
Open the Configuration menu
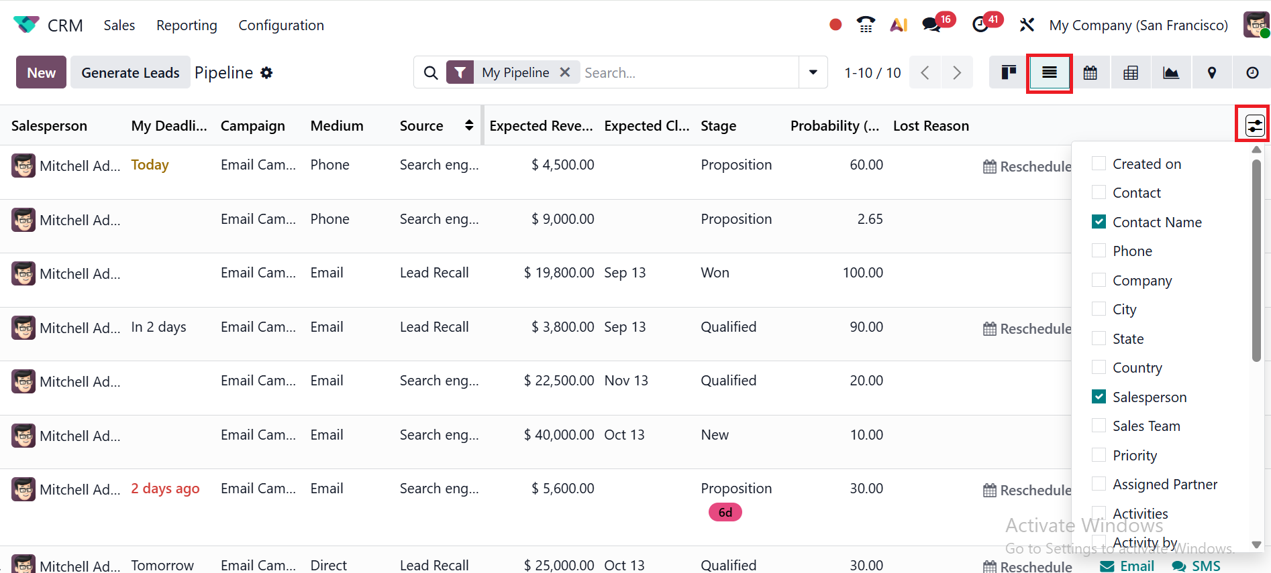[281, 25]
